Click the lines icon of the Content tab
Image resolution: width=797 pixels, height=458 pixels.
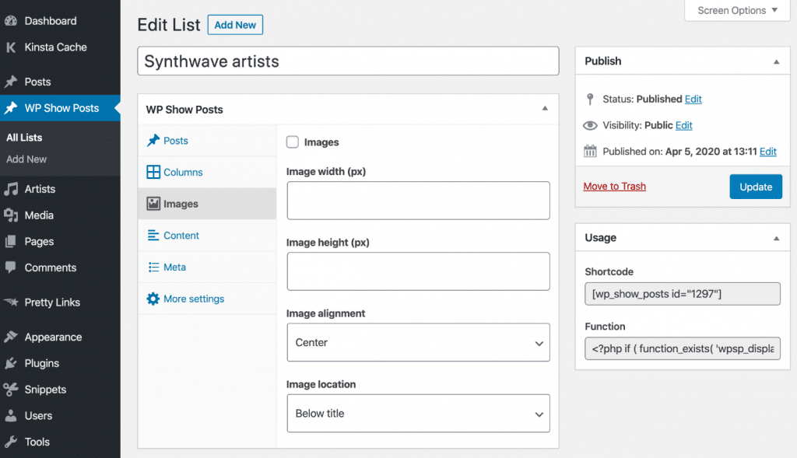153,235
